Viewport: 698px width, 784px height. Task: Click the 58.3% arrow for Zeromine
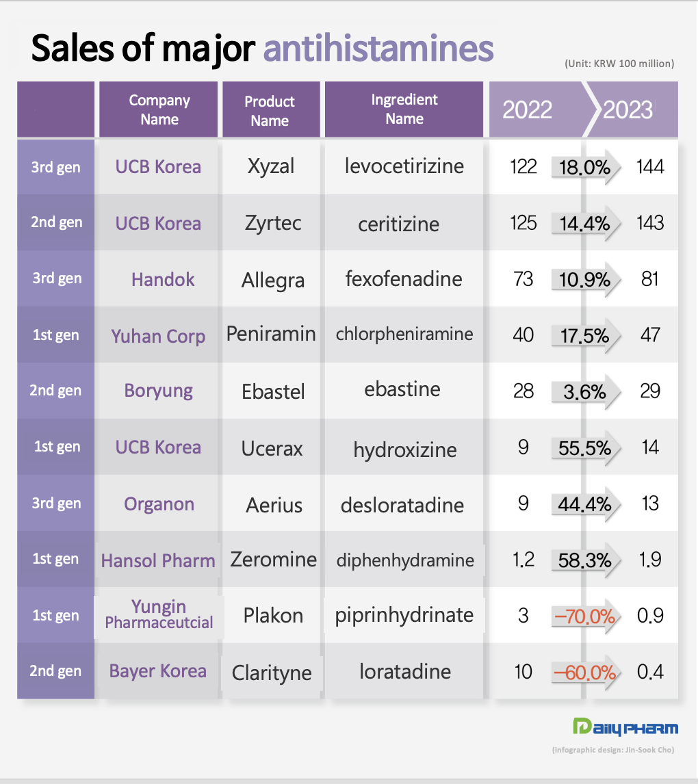pos(584,560)
